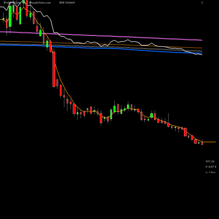
Task: Click the 'in 5 Days' label
Action: pyautogui.click(x=210, y=172)
